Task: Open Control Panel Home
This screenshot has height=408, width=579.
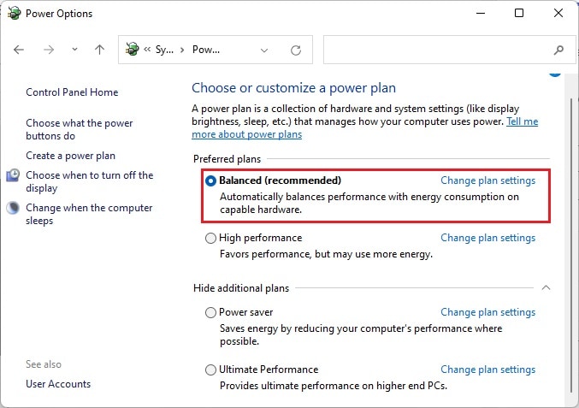Action: (x=72, y=92)
